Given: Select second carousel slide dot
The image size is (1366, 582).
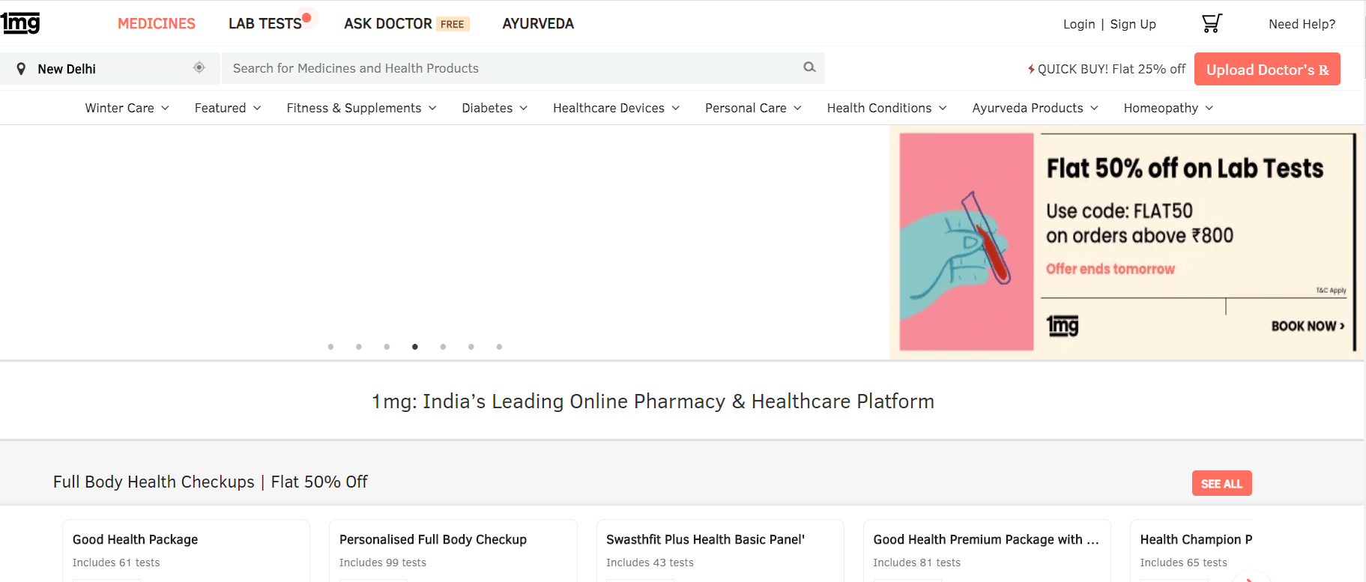Looking at the screenshot, I should point(359,347).
